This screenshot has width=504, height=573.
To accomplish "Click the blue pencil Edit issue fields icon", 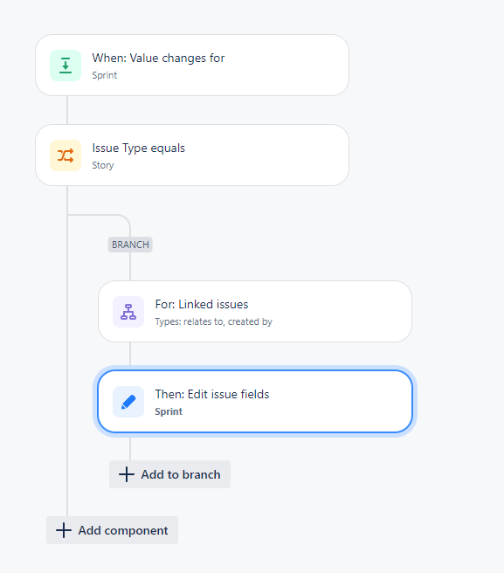I will coord(128,402).
